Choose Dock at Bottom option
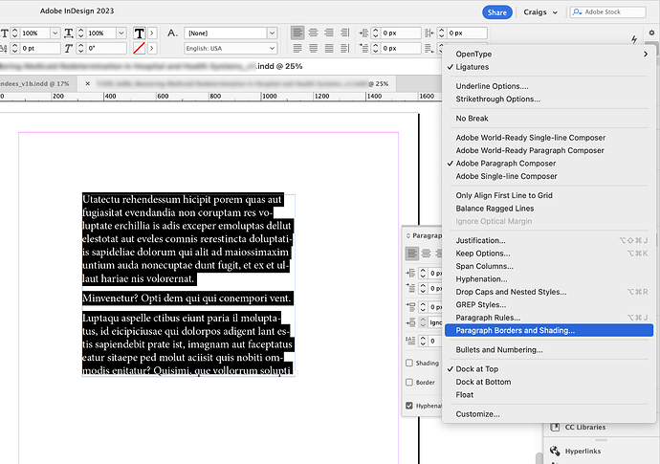 point(549,382)
